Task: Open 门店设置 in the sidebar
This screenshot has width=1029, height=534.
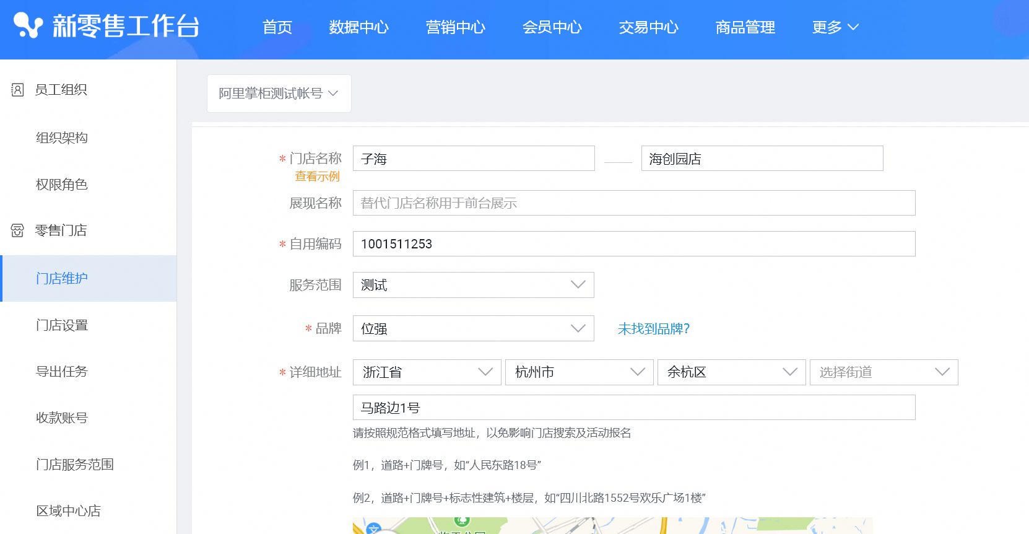Action: [62, 325]
